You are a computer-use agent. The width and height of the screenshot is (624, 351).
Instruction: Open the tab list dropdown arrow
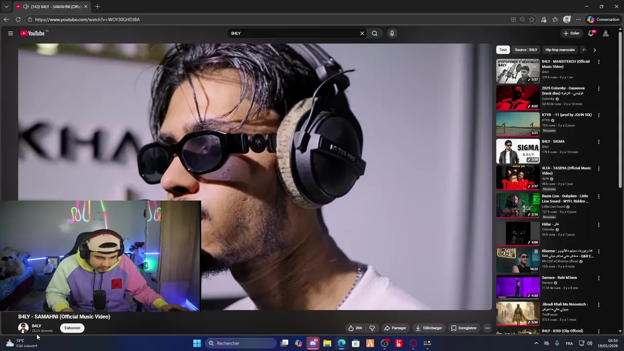coord(6,6)
